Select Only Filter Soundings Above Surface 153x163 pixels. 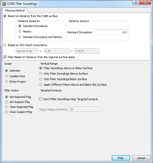click(x=41, y=74)
